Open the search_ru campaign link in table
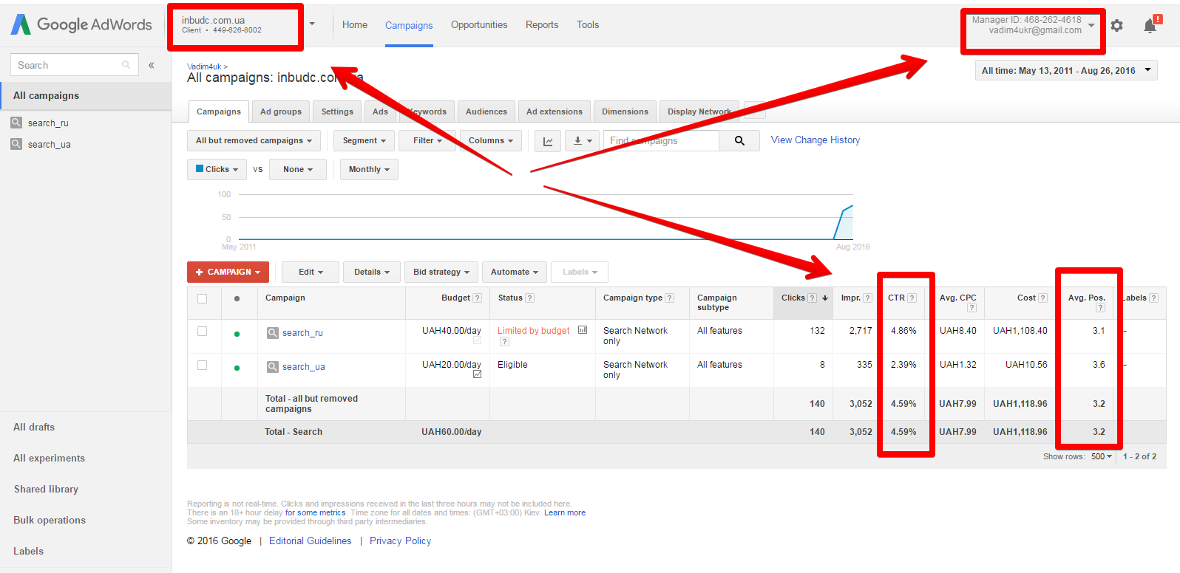 pos(302,333)
